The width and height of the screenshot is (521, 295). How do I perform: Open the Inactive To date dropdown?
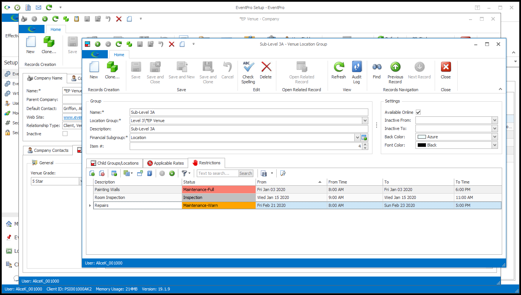(x=495, y=128)
